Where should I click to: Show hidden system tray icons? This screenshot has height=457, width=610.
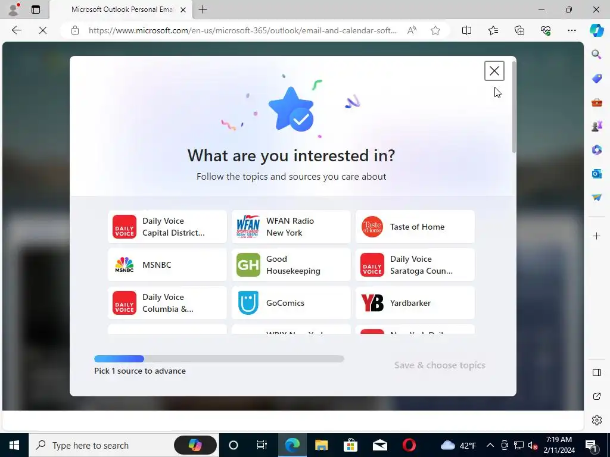[490, 445]
